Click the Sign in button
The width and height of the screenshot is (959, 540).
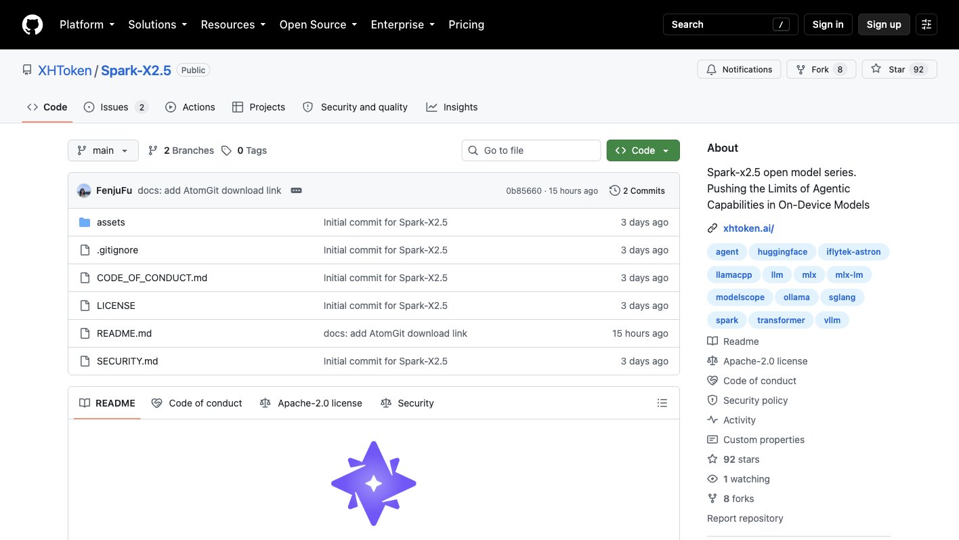828,24
